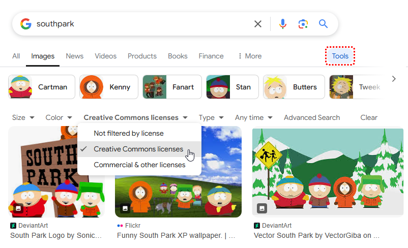Click image badge on South Park Logo thumbnail
This screenshot has height=248, width=408.
(x=18, y=208)
